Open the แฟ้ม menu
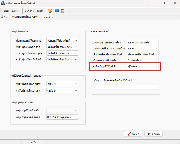The height and width of the screenshot is (144, 180). tap(6, 11)
